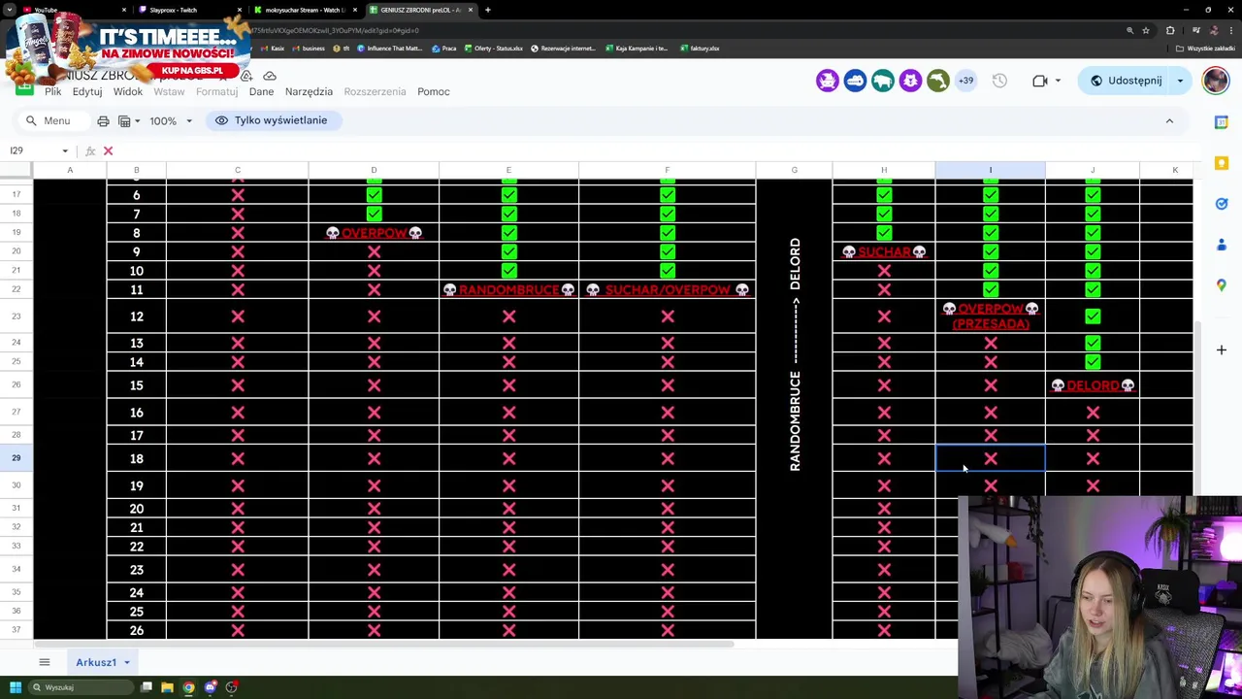The image size is (1242, 699).
Task: Click the cloud document status icon
Action: pyautogui.click(x=270, y=76)
